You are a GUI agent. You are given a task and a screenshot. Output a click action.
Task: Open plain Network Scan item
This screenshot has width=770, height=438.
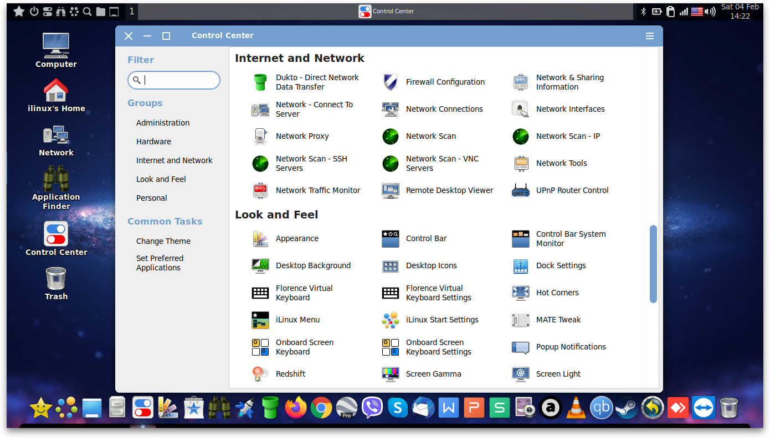[419, 136]
